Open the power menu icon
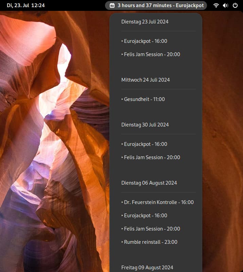The width and height of the screenshot is (243, 272). [235, 5]
